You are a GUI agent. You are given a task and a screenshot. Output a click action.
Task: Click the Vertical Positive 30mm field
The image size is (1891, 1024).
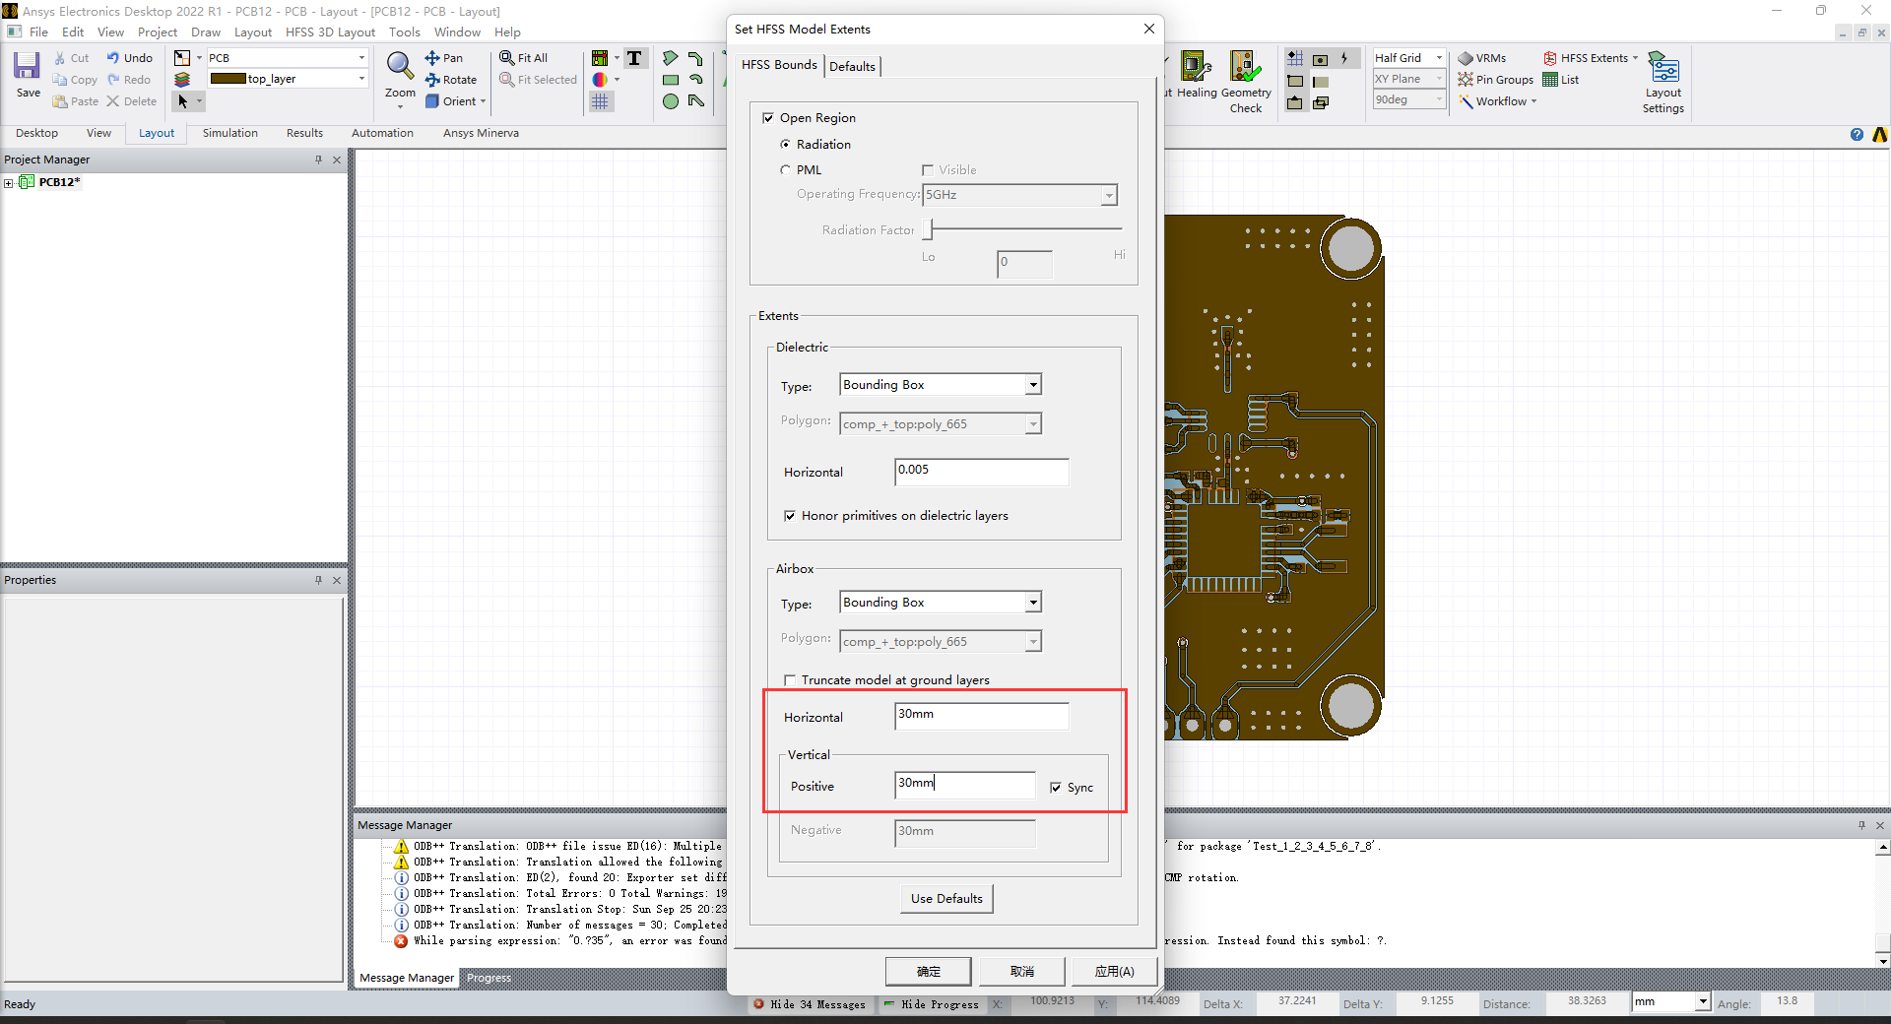(965, 785)
